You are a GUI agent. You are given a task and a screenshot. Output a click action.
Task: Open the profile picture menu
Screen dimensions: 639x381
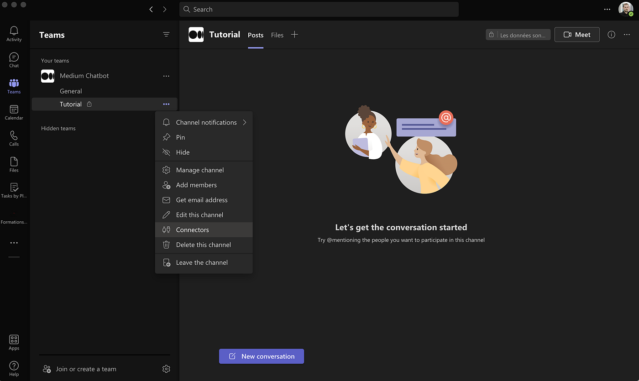click(x=625, y=9)
